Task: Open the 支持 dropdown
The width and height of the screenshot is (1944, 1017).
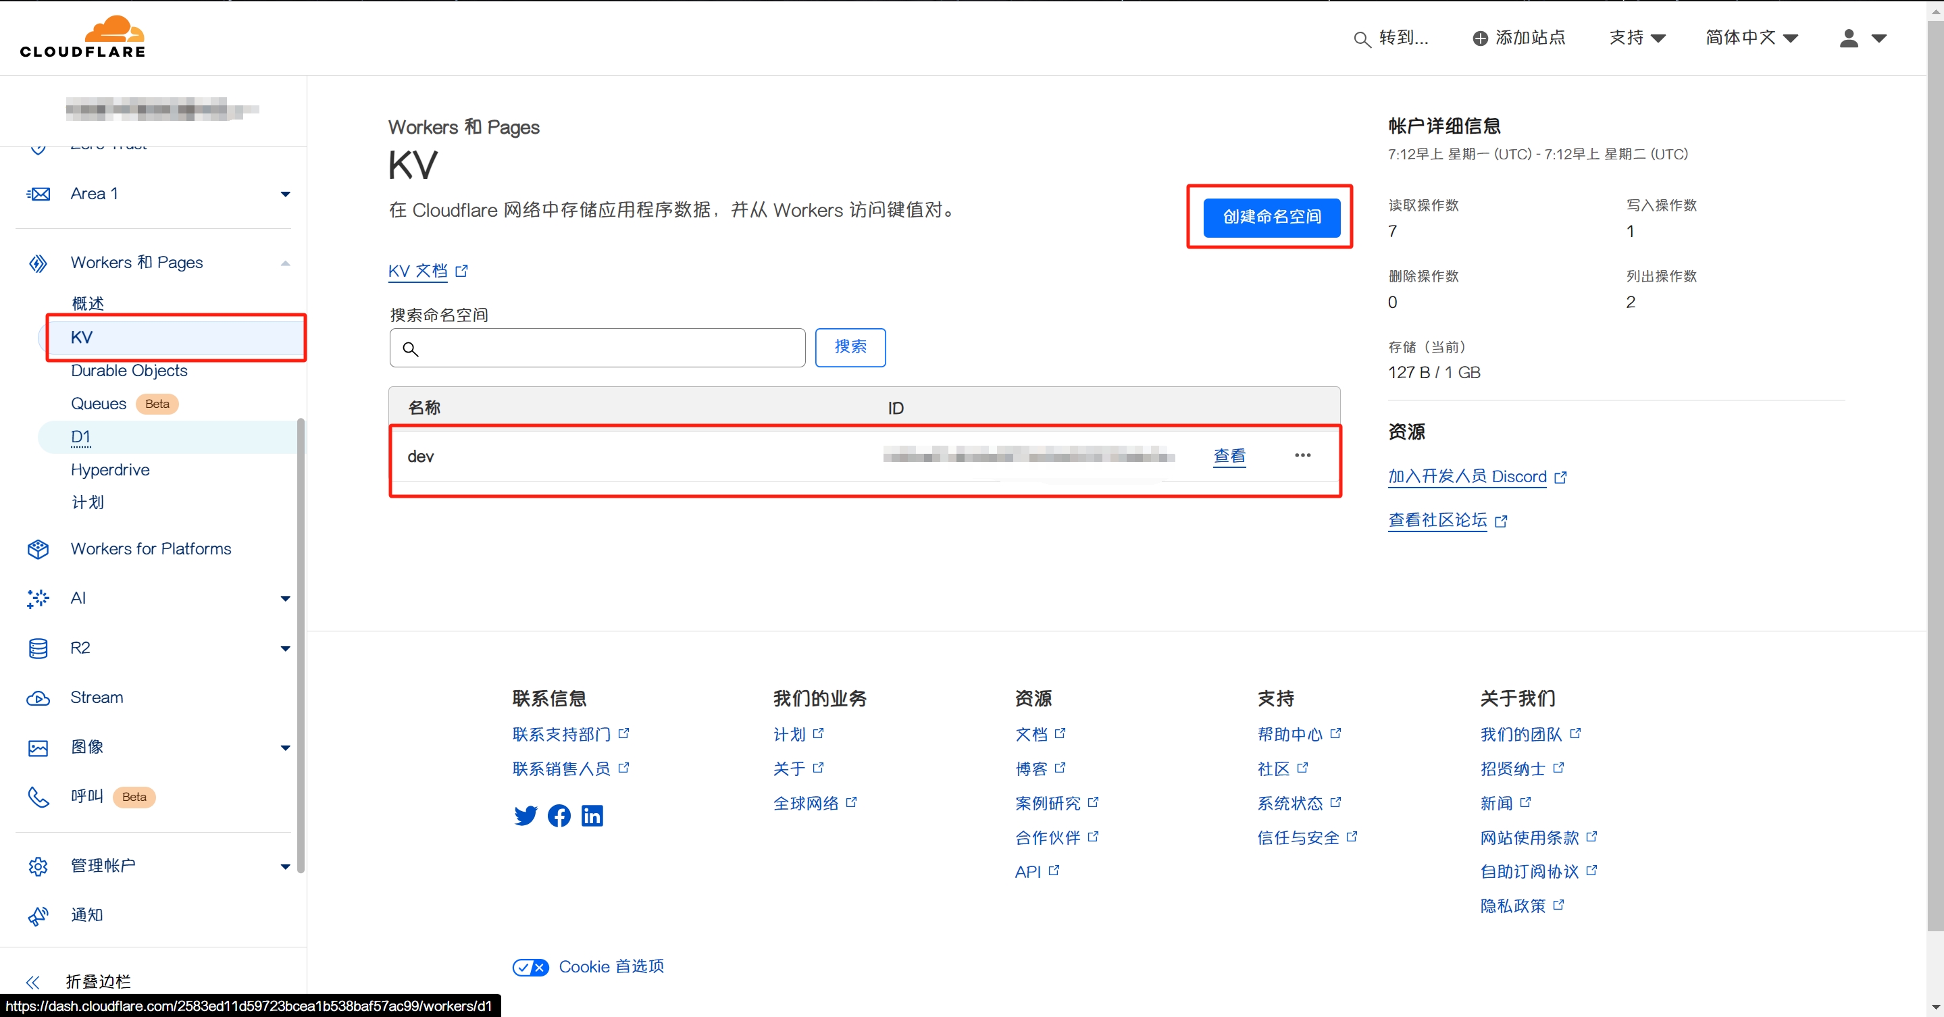Action: [1636, 38]
